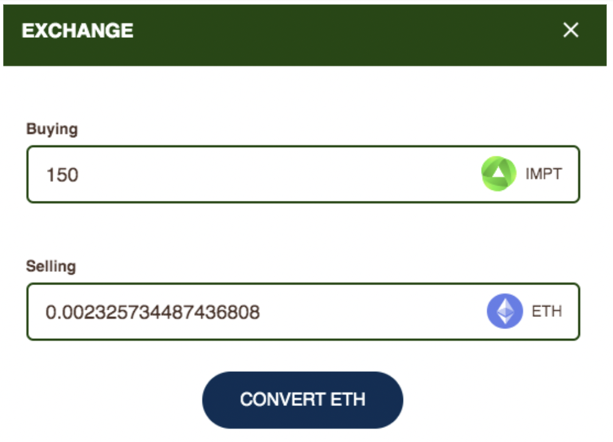Click the Selling field label
The image size is (613, 442).
pyautogui.click(x=51, y=266)
